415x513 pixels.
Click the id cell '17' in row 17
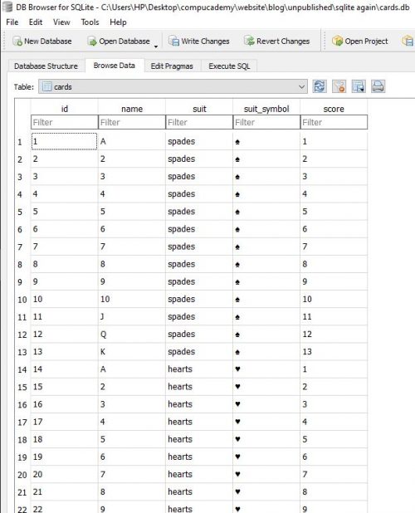coord(65,422)
